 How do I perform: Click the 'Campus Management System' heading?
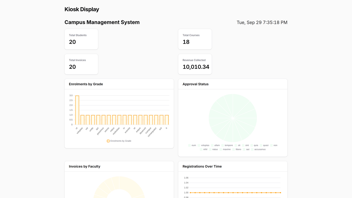click(x=102, y=22)
